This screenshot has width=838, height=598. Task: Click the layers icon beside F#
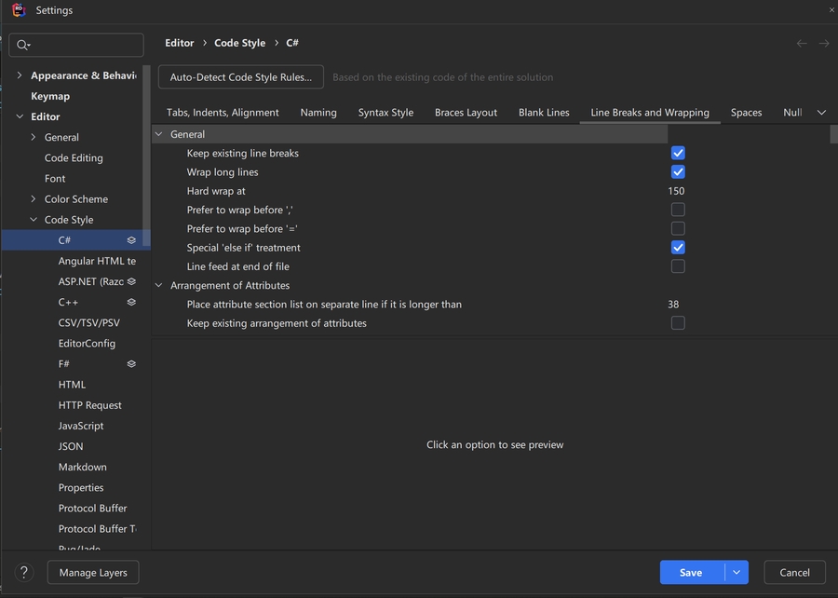click(131, 364)
